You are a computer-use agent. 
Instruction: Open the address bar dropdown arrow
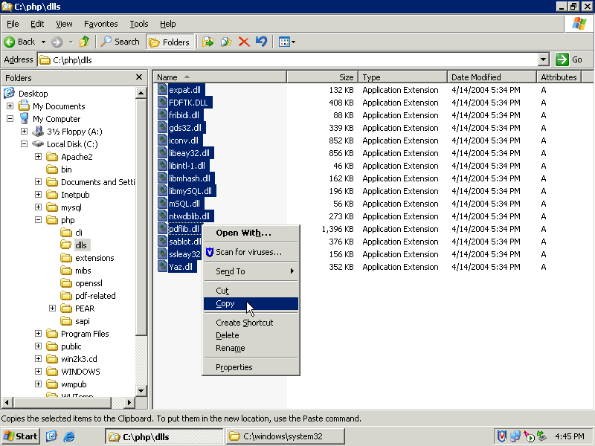(x=543, y=59)
